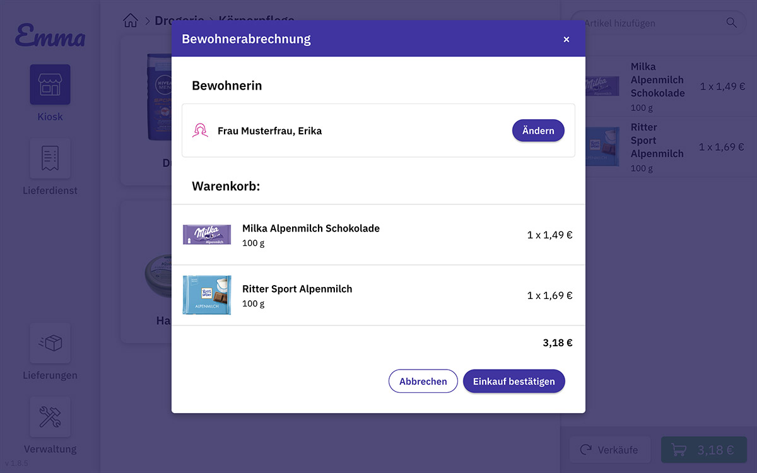Click the search magnifier icon
This screenshot has height=473, width=757.
pyautogui.click(x=731, y=23)
